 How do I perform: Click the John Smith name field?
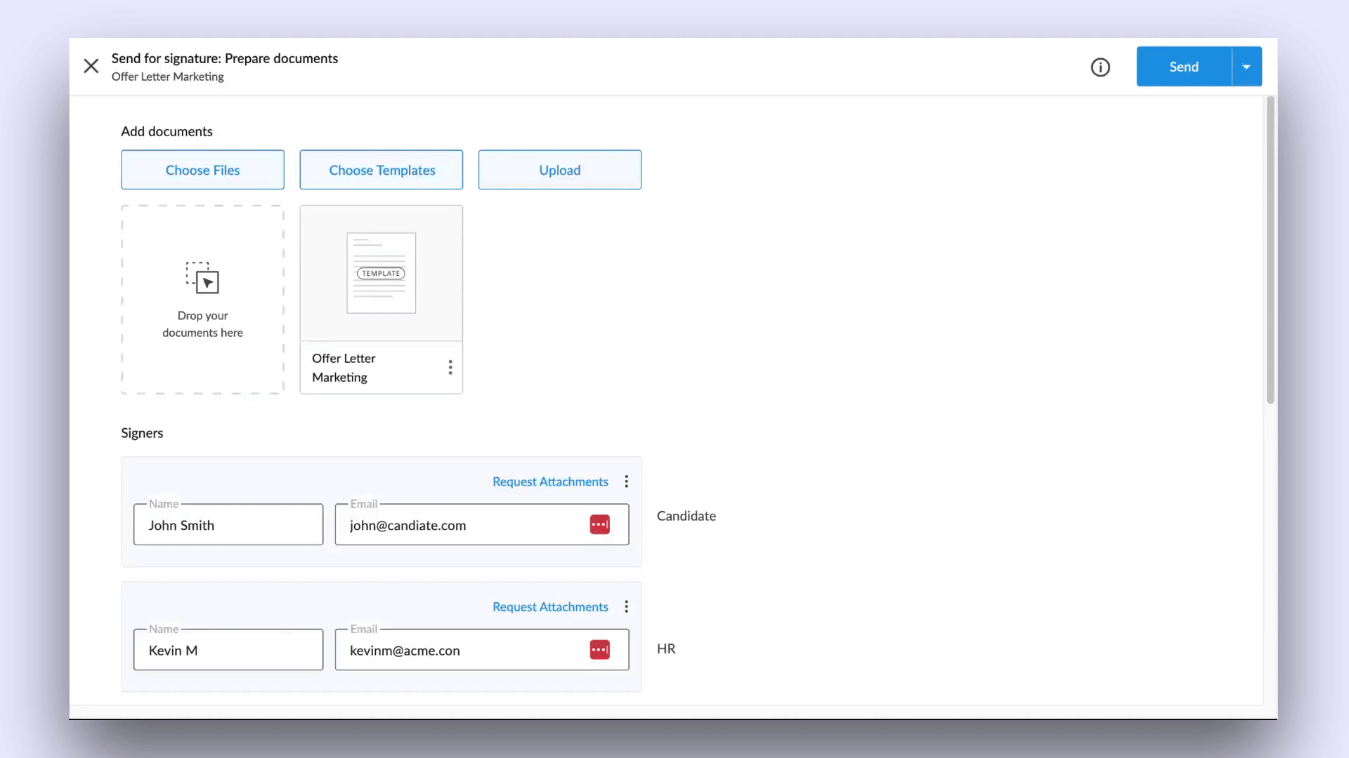[x=228, y=525]
